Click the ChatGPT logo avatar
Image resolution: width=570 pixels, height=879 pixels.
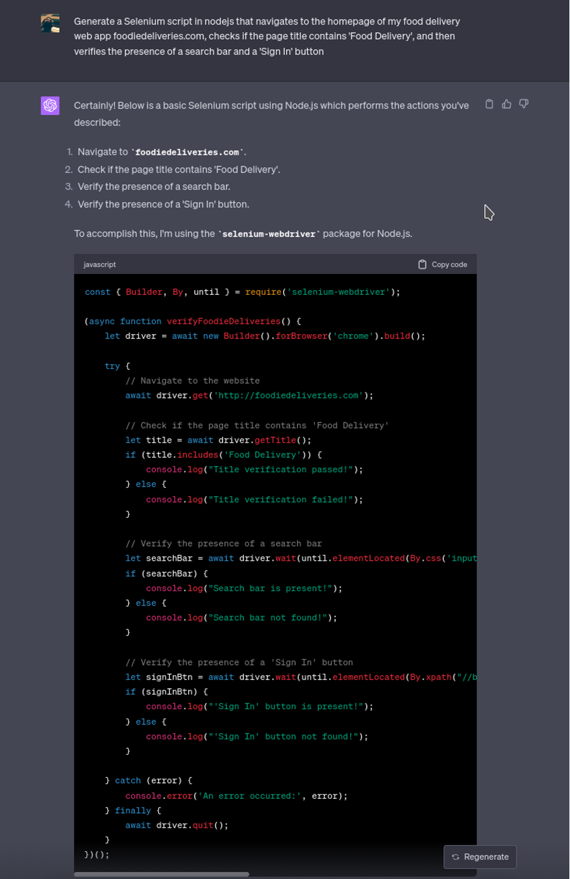50,105
